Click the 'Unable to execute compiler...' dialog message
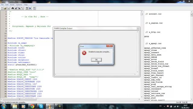The height and width of the screenshot is (109, 193). coord(99,52)
